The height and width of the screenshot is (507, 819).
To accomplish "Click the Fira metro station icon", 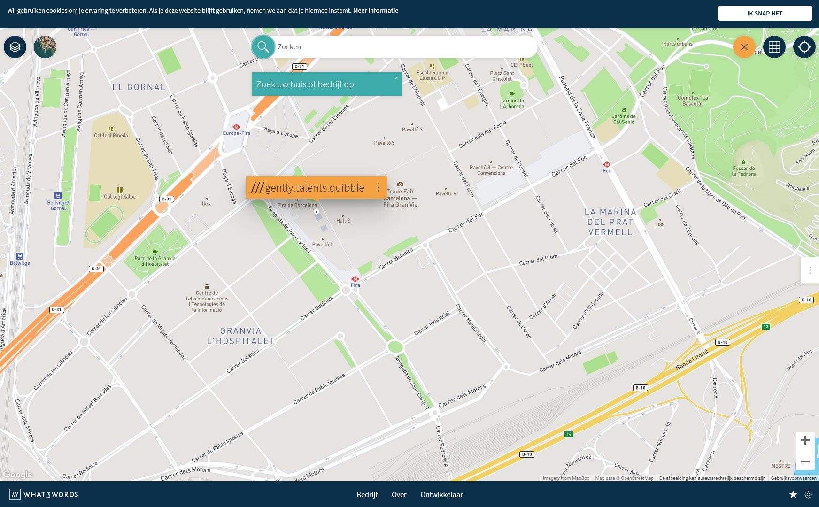I will (355, 279).
